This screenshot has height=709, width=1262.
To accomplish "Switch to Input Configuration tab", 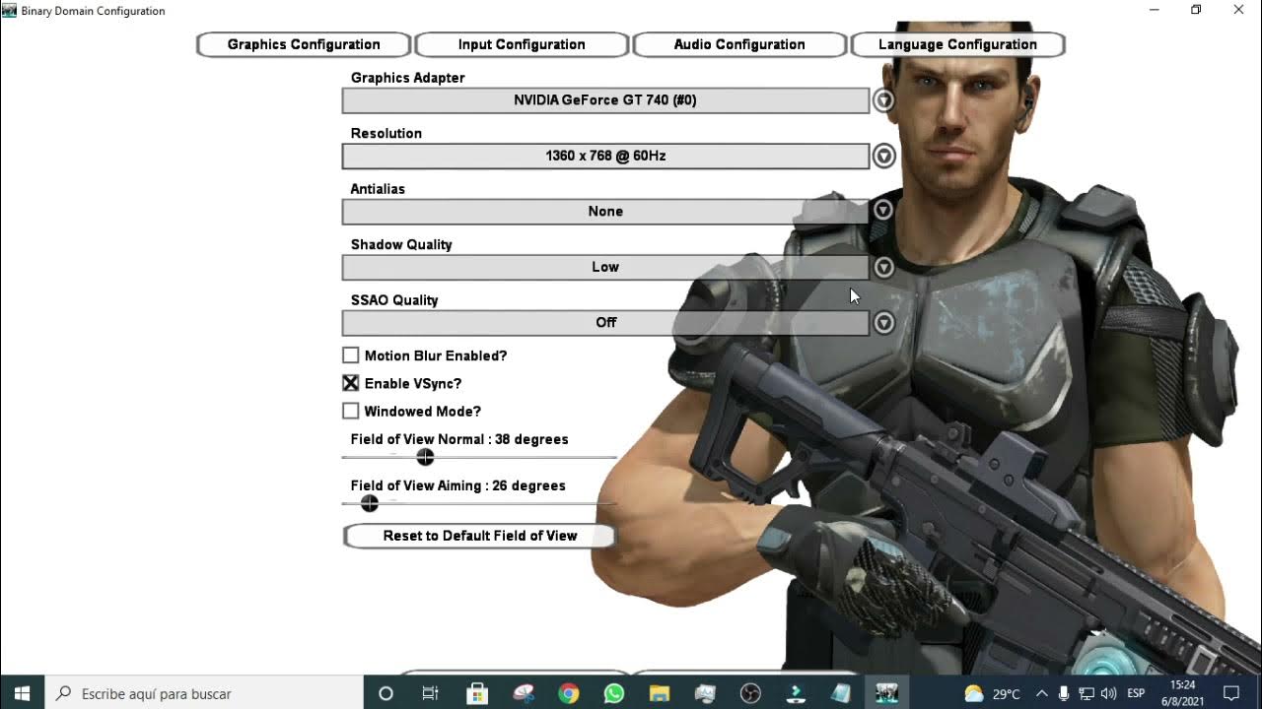I will pyautogui.click(x=522, y=44).
